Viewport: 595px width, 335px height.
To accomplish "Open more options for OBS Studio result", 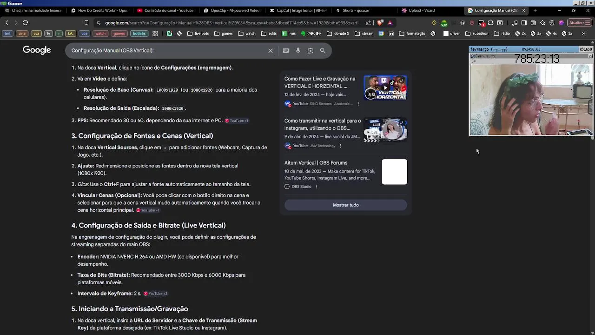I will (x=317, y=187).
